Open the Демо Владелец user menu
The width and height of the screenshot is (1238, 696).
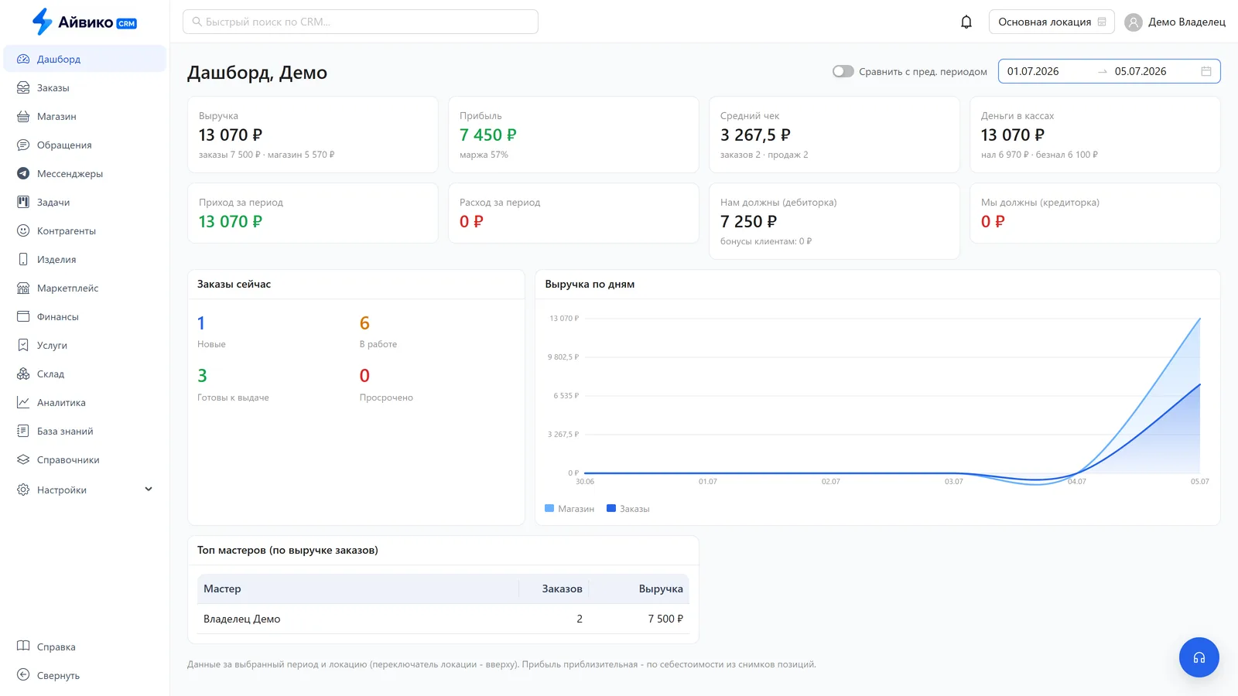pos(1175,22)
